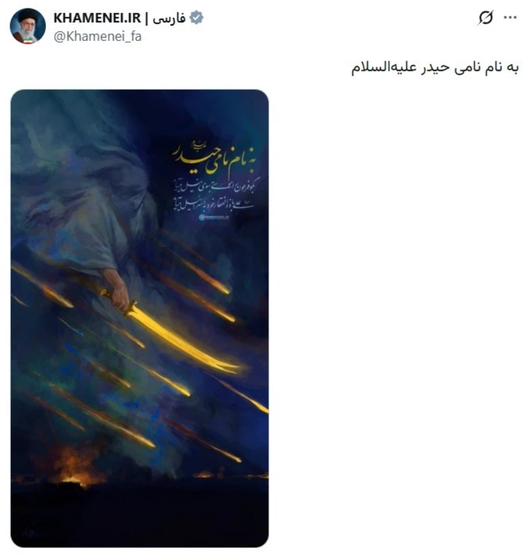Click the hand gripping the sword hilt

click(x=117, y=289)
